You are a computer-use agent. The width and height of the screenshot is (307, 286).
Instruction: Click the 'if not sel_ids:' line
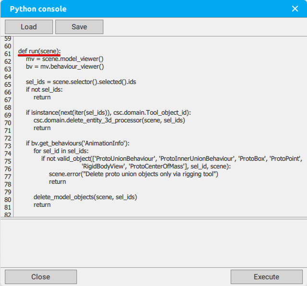[44, 90]
